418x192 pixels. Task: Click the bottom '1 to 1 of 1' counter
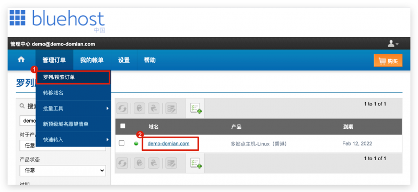click(375, 159)
